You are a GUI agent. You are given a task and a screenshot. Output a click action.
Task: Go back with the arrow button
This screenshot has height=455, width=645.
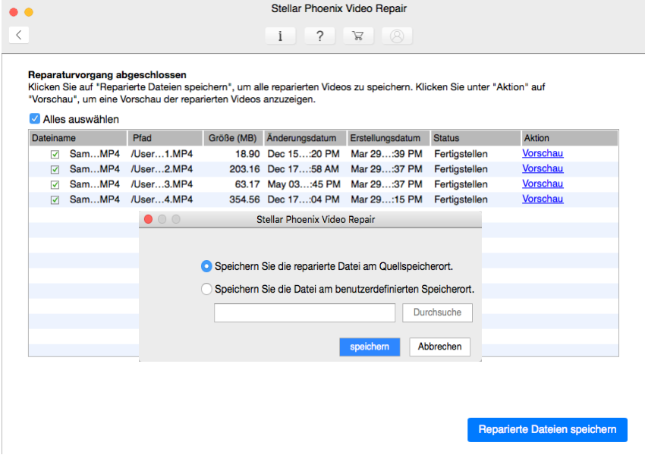click(18, 35)
